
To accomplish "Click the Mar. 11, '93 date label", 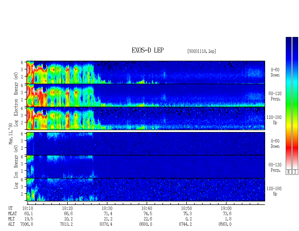I will pyautogui.click(x=11, y=134).
